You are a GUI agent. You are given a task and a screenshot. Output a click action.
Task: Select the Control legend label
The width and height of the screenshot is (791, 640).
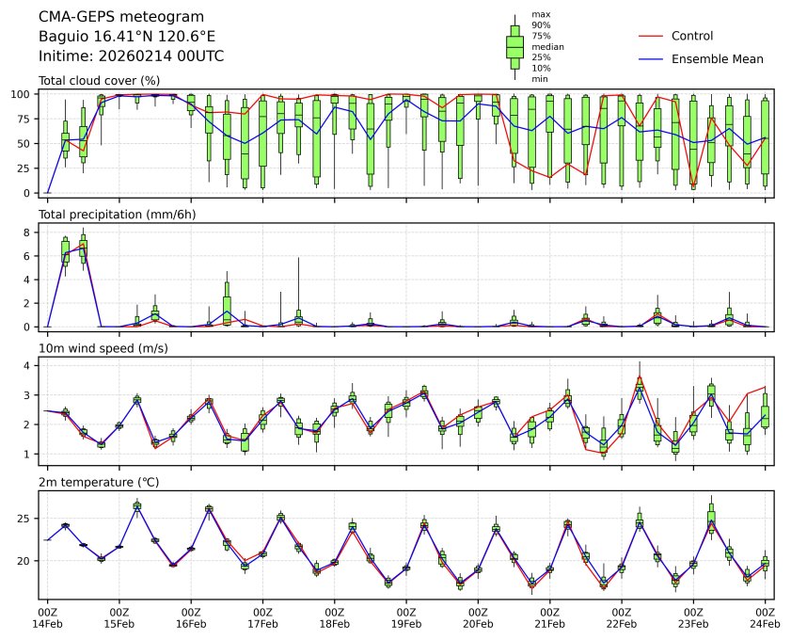(x=691, y=36)
